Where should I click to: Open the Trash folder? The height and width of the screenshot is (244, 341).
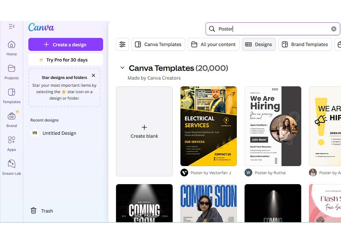(42, 211)
